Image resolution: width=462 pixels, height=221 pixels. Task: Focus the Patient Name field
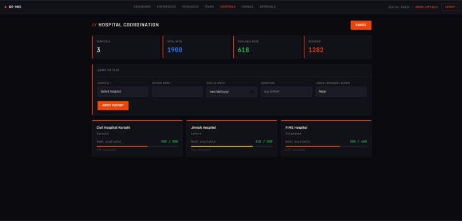click(177, 92)
